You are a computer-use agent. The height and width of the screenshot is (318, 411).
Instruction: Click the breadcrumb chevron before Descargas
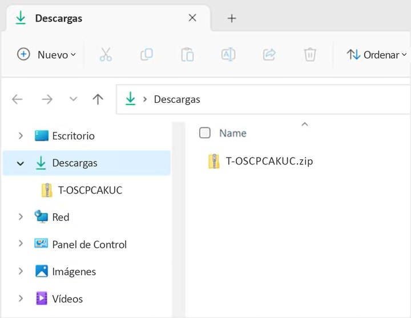[x=144, y=99]
